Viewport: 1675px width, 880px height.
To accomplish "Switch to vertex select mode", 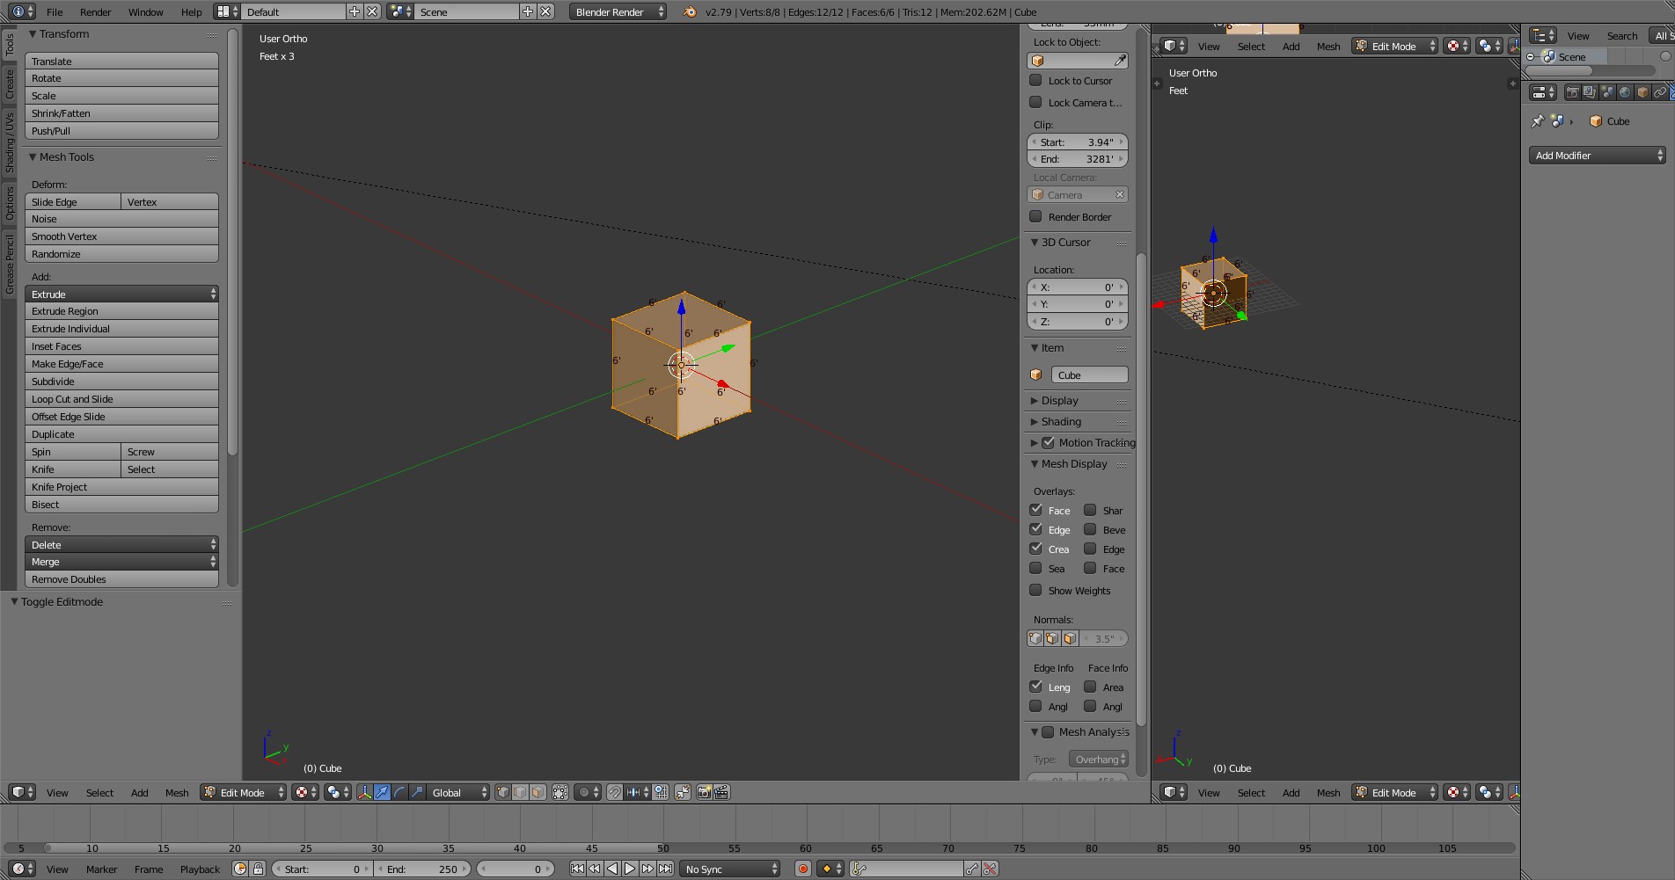I will (x=502, y=792).
